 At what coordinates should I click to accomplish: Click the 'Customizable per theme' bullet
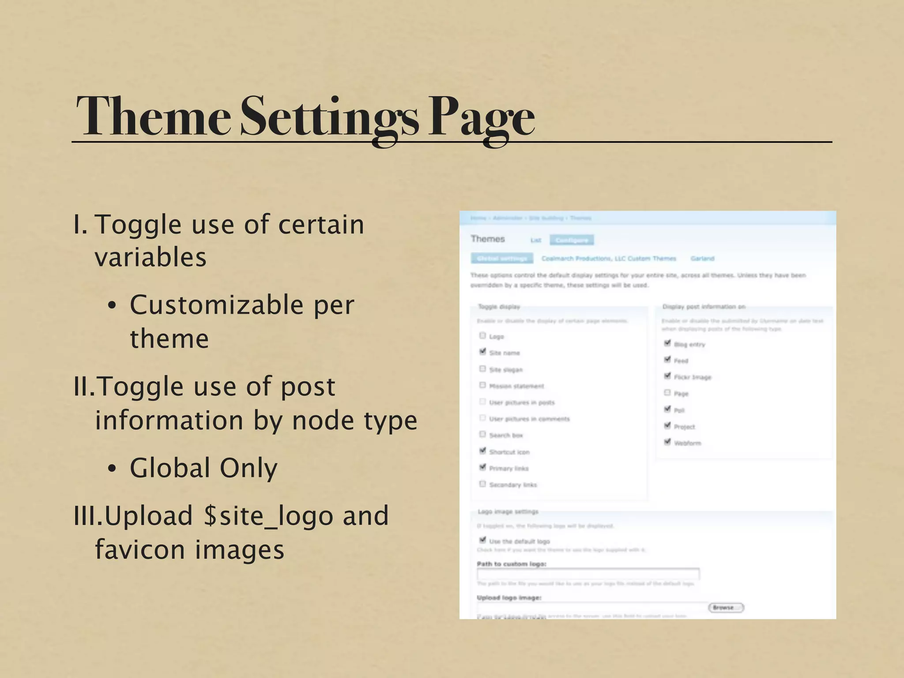(242, 321)
